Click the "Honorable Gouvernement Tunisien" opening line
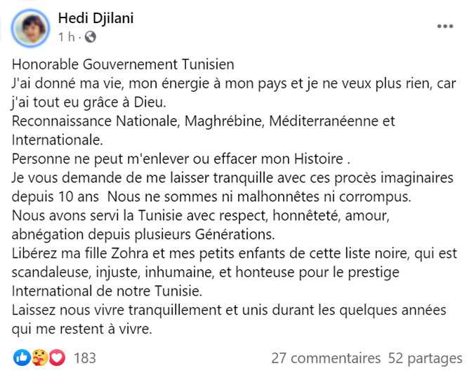The image size is (474, 375). pos(123,64)
